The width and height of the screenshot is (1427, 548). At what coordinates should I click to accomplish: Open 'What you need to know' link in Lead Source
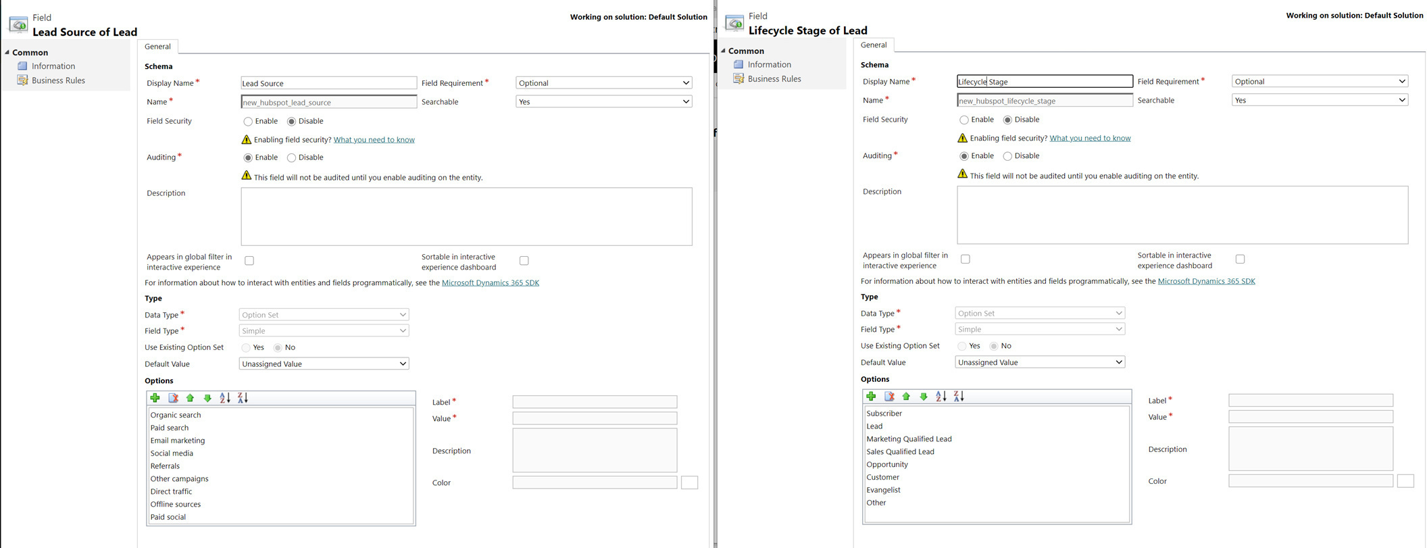[374, 140]
